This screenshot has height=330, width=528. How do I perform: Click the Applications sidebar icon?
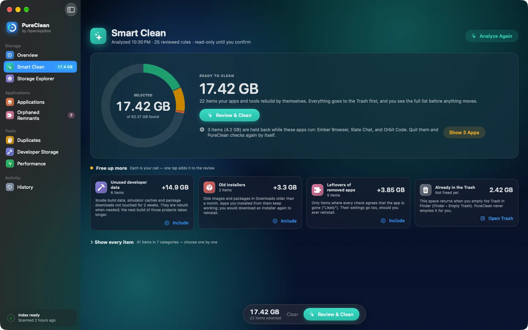pyautogui.click(x=10, y=102)
